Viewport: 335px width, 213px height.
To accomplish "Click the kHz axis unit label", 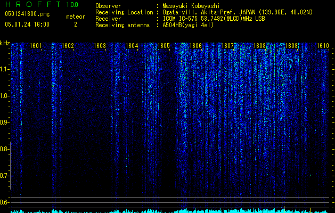I will click(5, 43).
